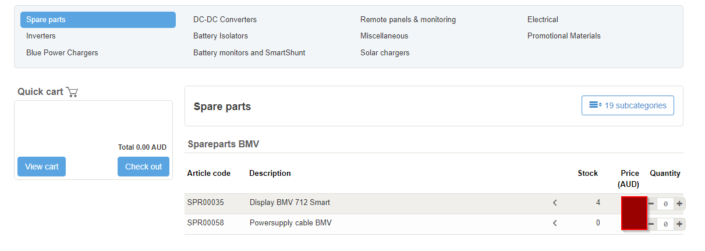Go to Blue Power Chargers category
Image resolution: width=705 pixels, height=251 pixels.
click(62, 53)
